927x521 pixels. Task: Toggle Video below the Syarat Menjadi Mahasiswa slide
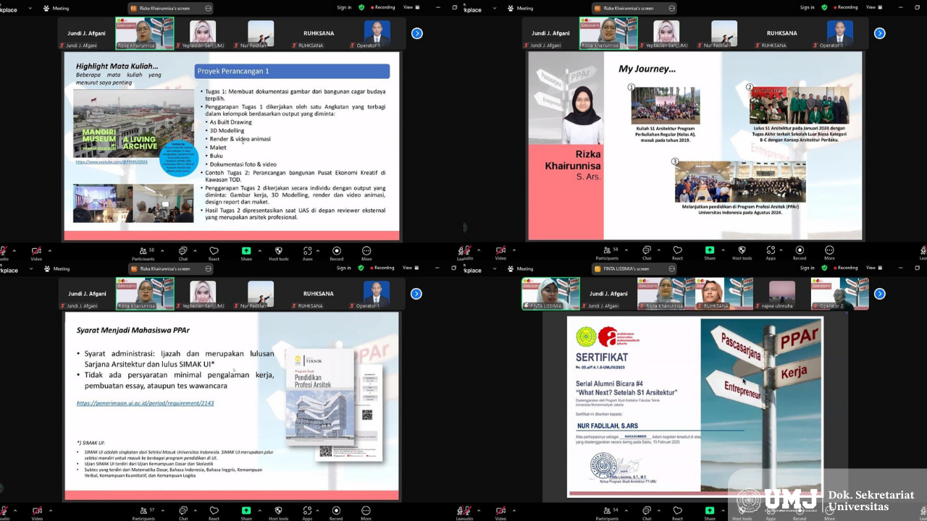click(x=36, y=514)
